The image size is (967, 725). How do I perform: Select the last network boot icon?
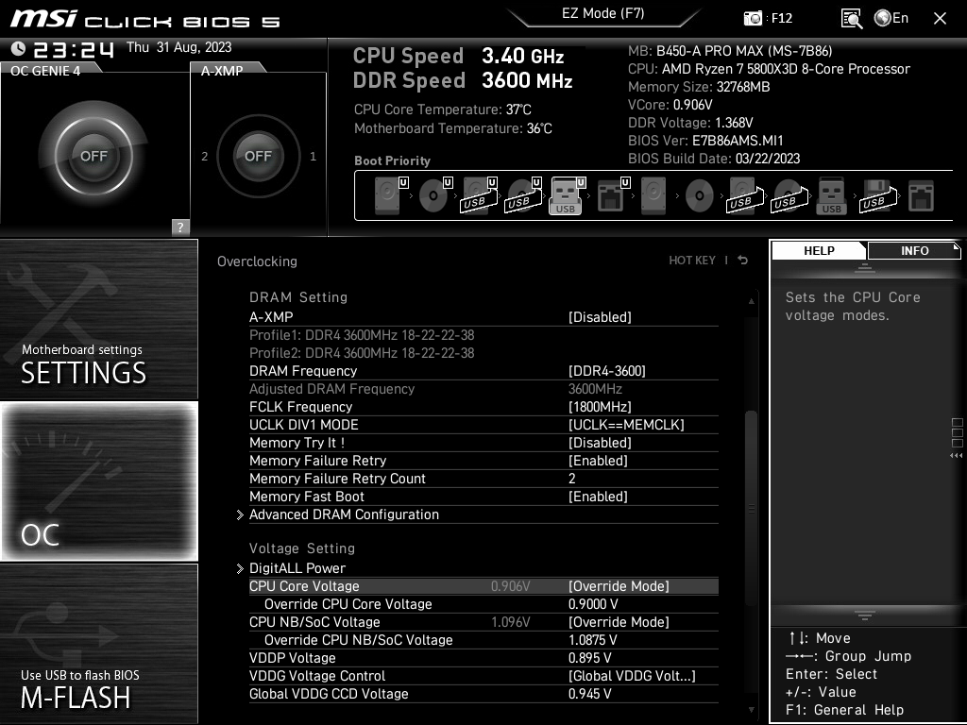[x=922, y=196]
